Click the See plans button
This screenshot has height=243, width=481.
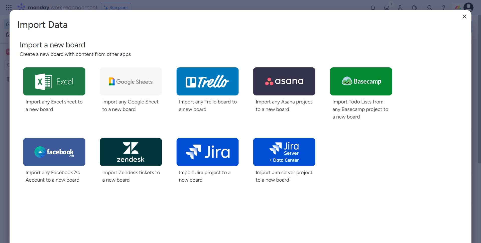coord(116,7)
